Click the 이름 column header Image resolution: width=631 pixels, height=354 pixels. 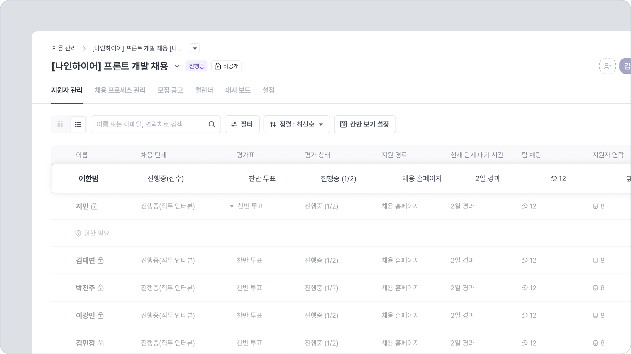click(x=82, y=155)
